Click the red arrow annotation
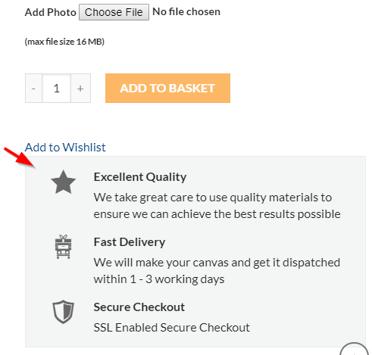The height and width of the screenshot is (355, 372). (20, 157)
